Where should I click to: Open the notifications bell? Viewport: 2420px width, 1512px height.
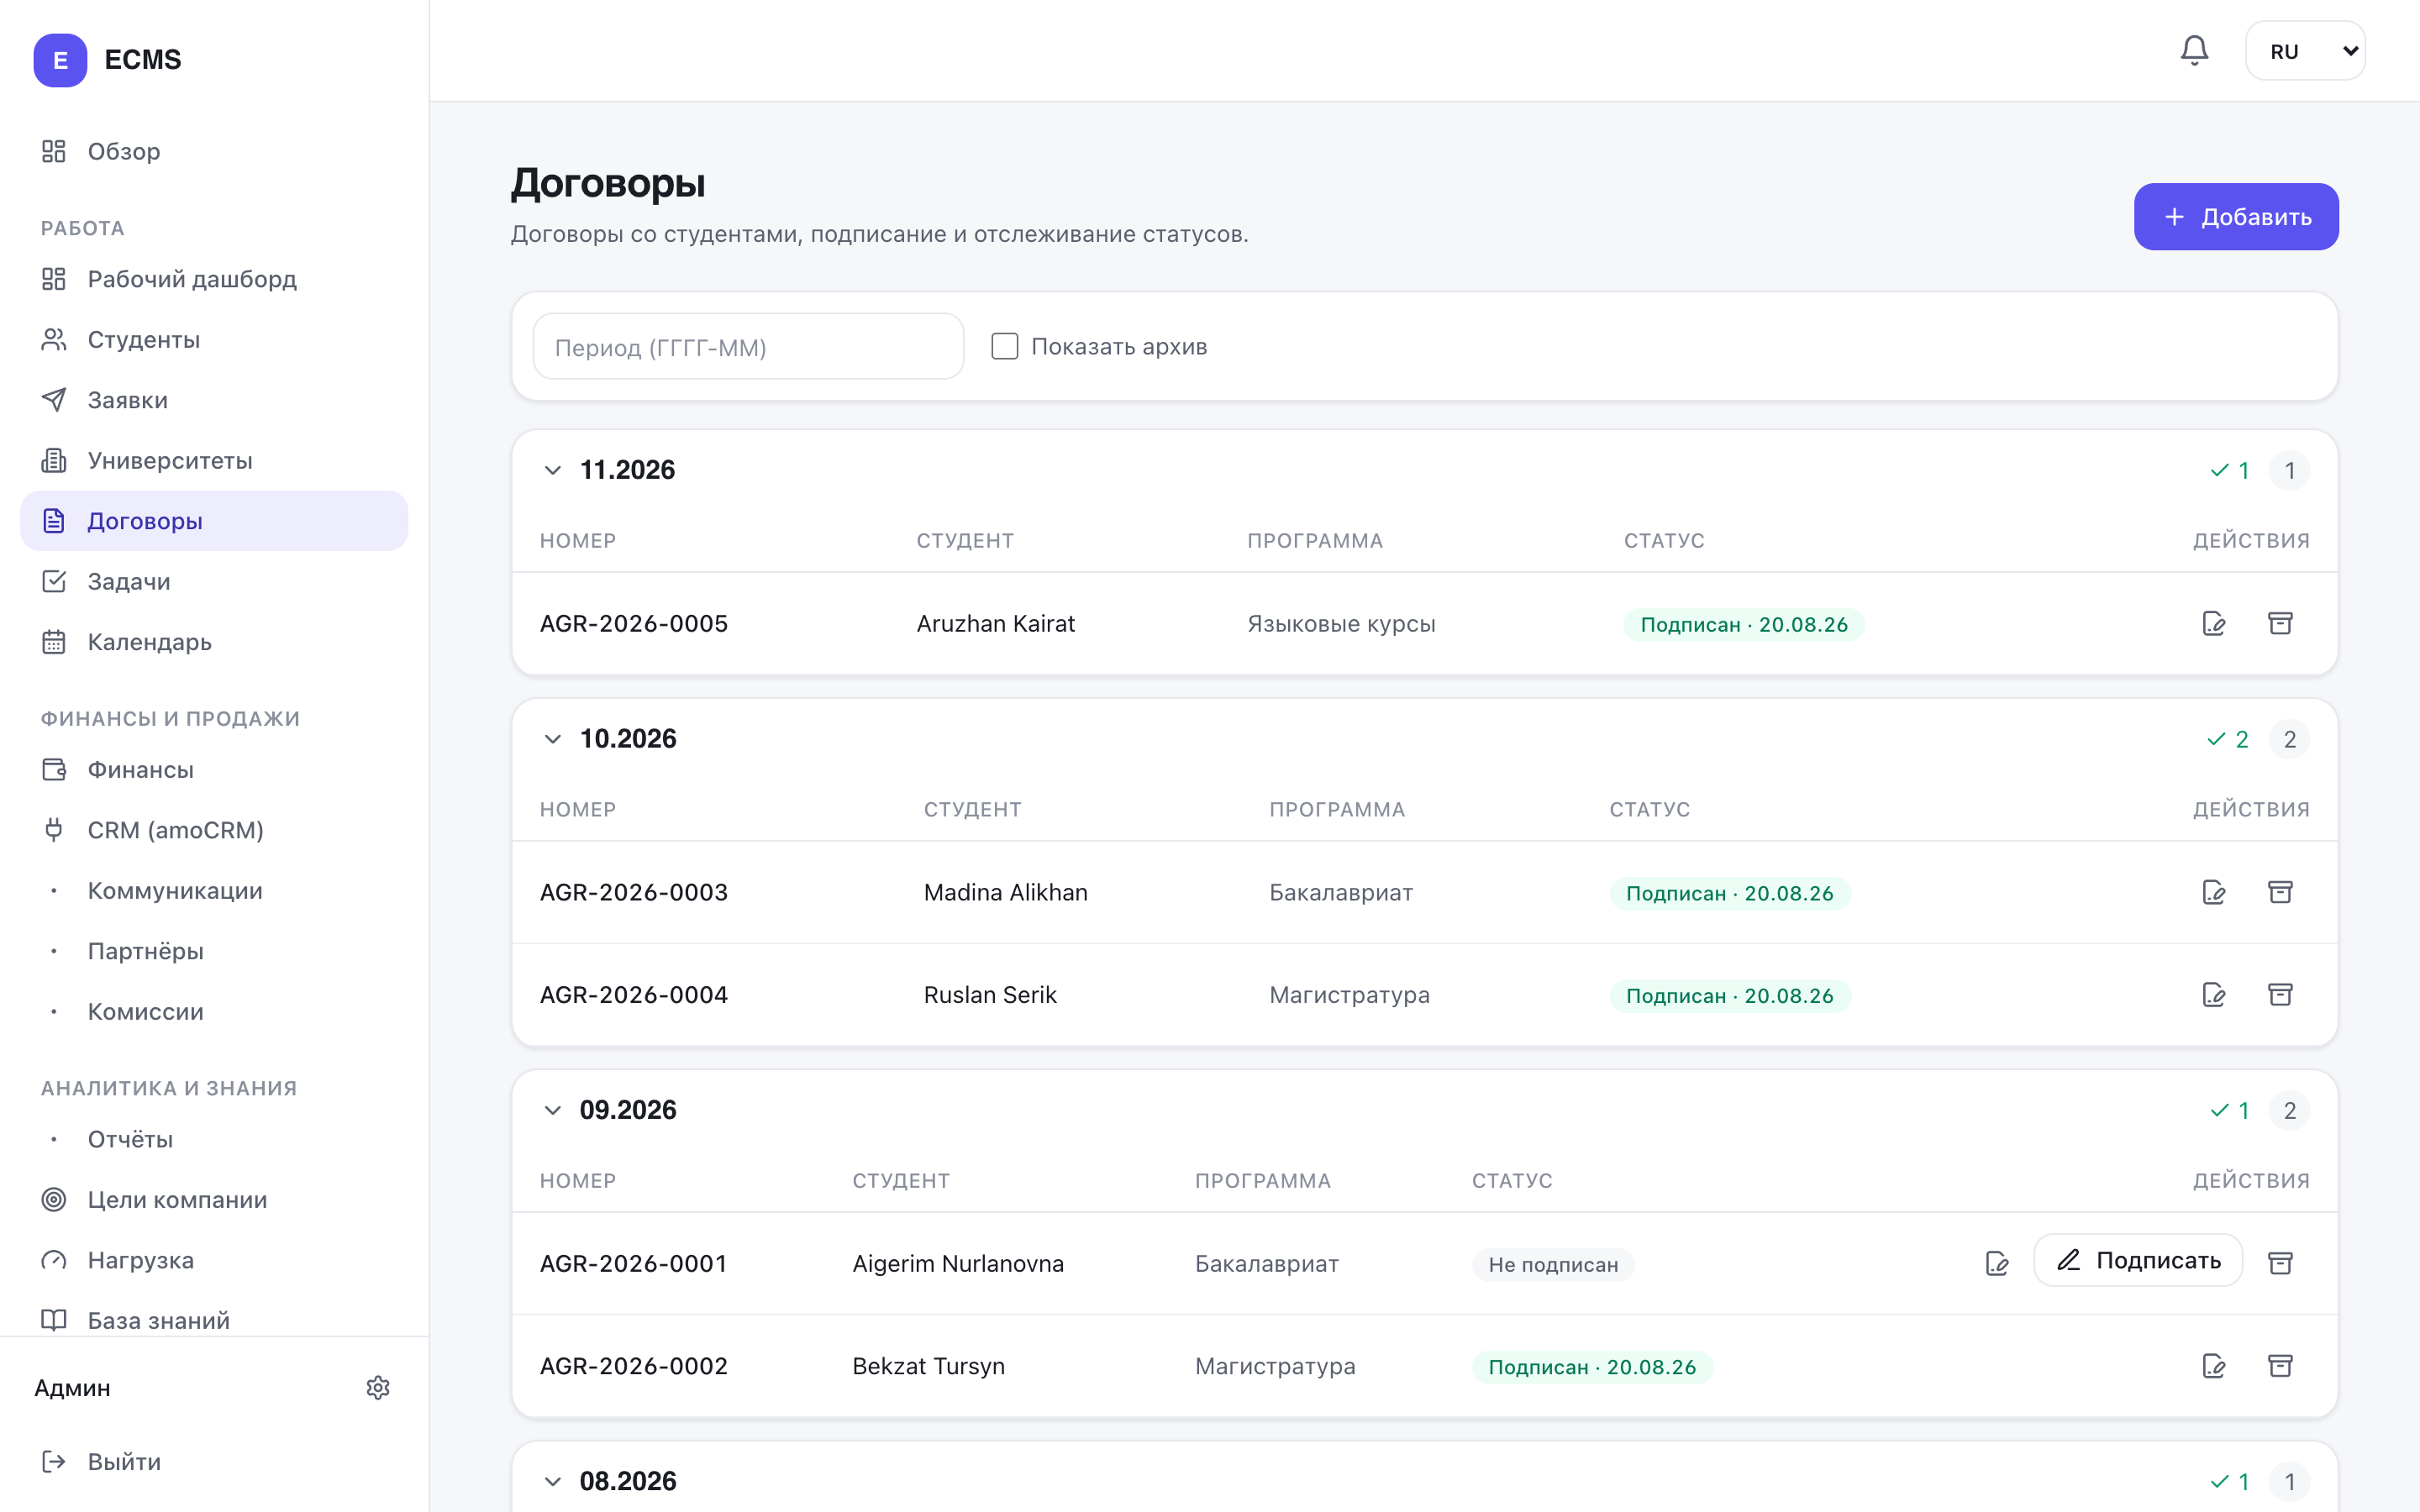click(2194, 50)
